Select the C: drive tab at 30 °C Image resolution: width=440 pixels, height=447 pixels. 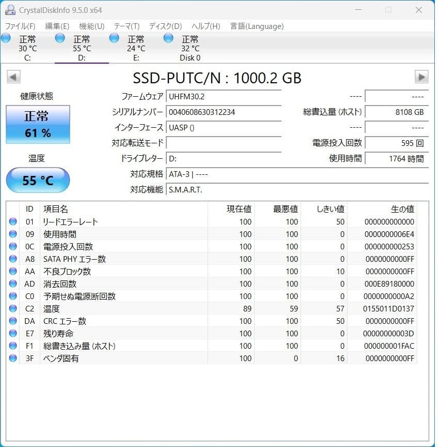[x=27, y=48]
